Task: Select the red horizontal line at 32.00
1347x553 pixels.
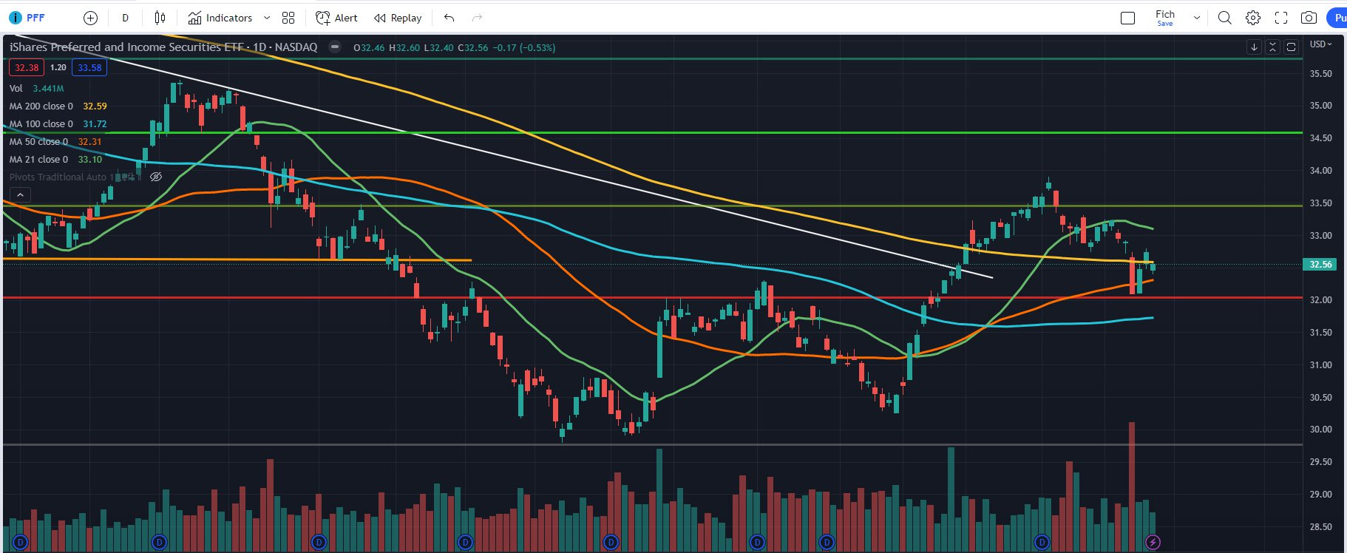Action: click(x=653, y=298)
